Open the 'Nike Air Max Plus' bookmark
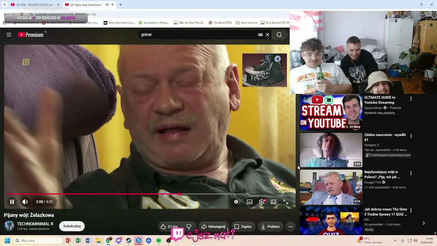This screenshot has height=246, width=437. (x=189, y=23)
